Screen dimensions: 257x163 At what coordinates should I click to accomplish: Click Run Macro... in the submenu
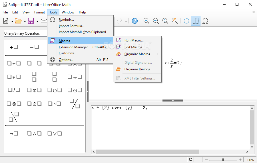tap(137, 40)
